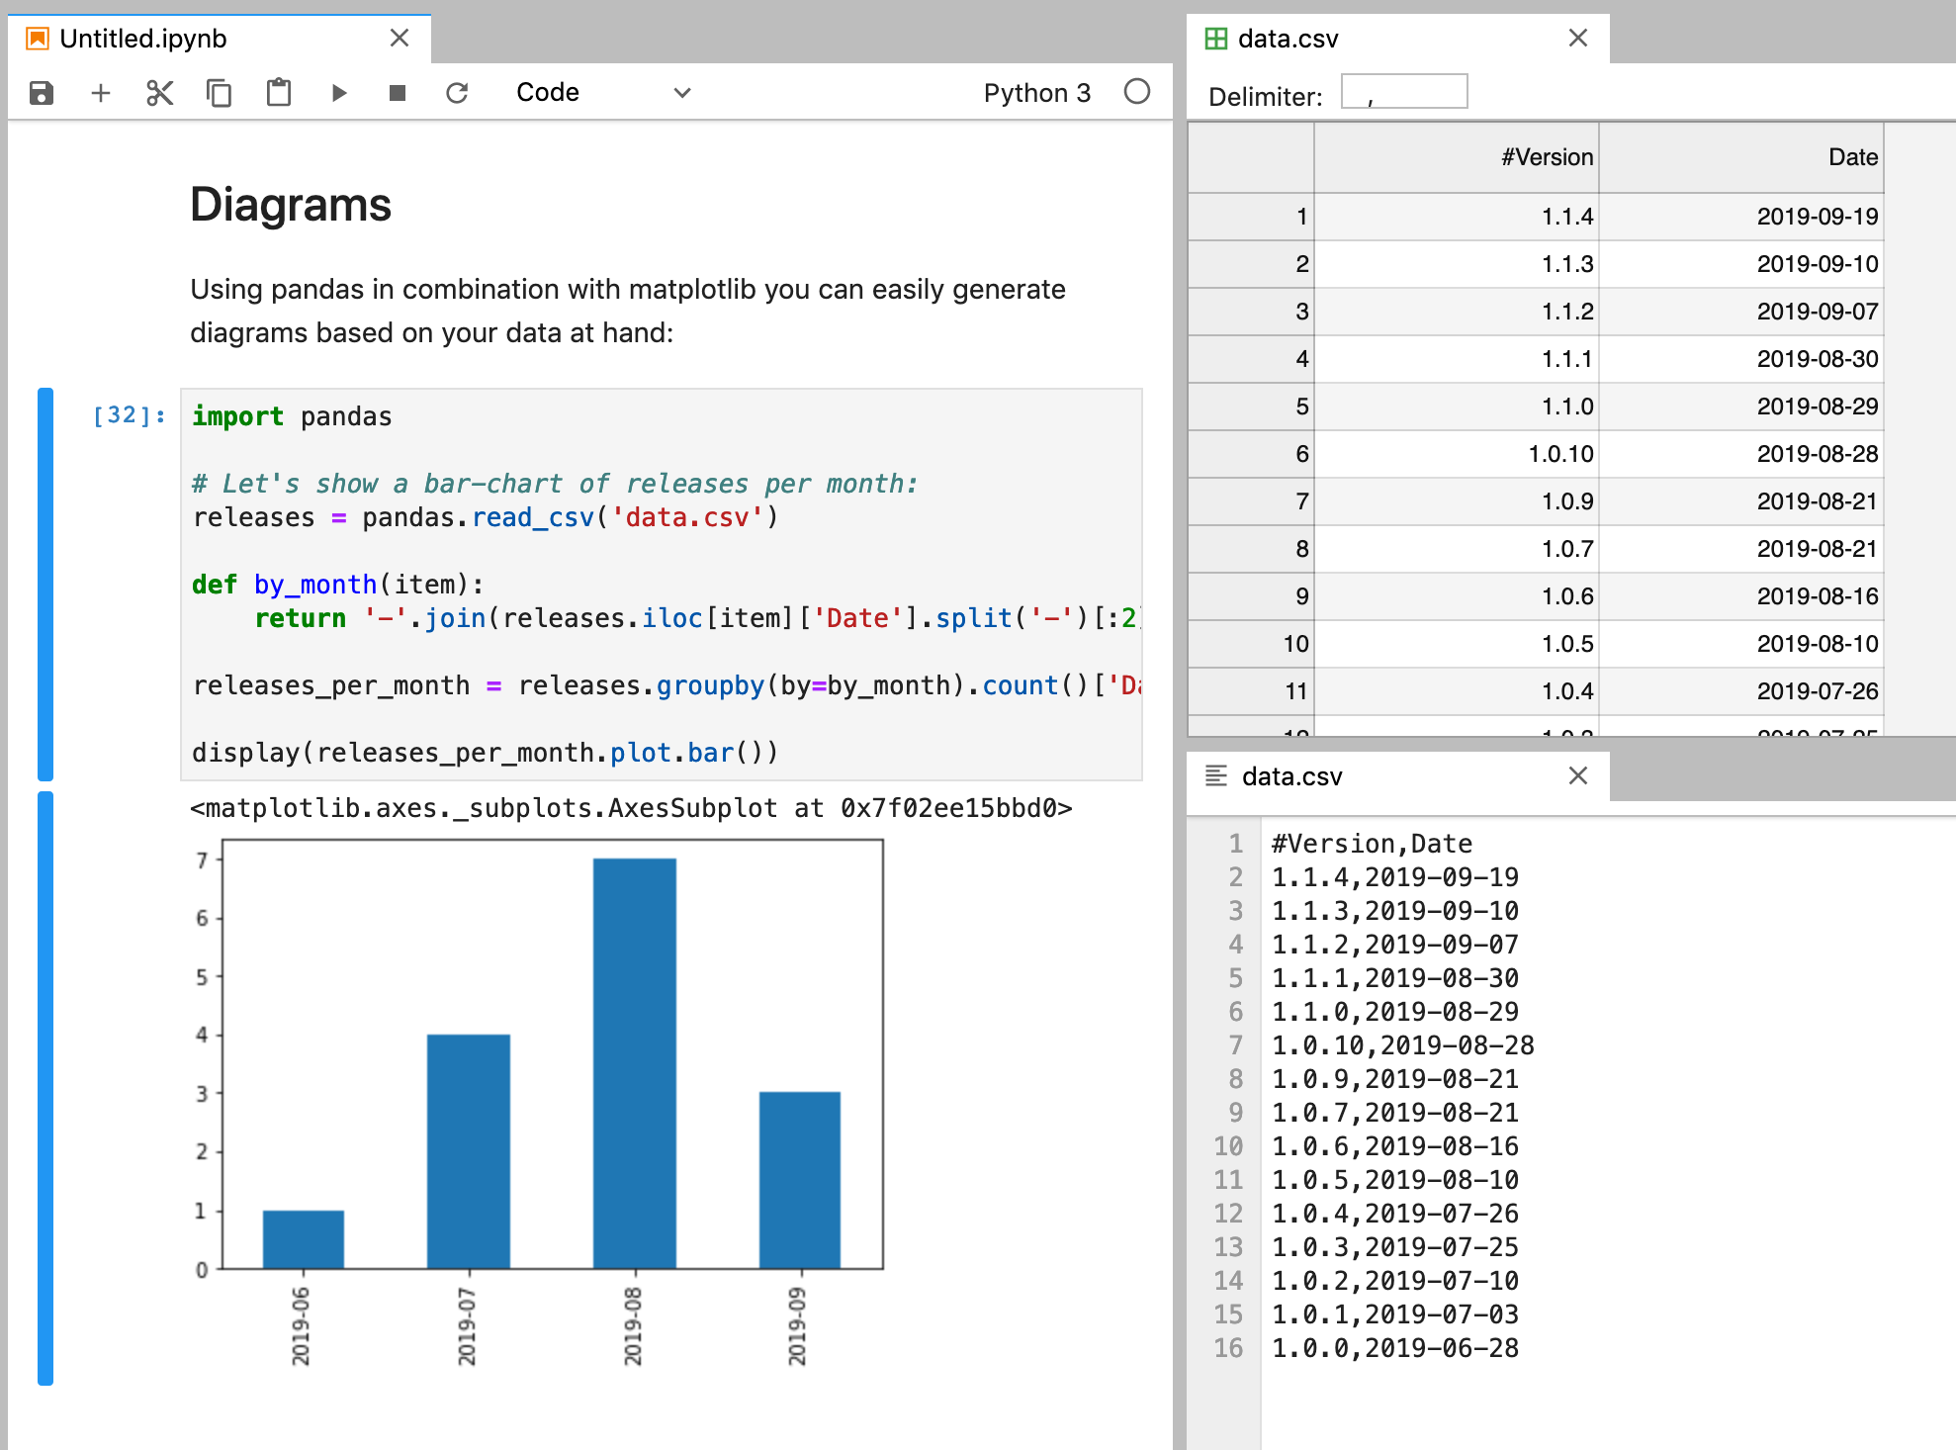
Task: Close the Untitled.ipynb tab
Action: pyautogui.click(x=400, y=38)
